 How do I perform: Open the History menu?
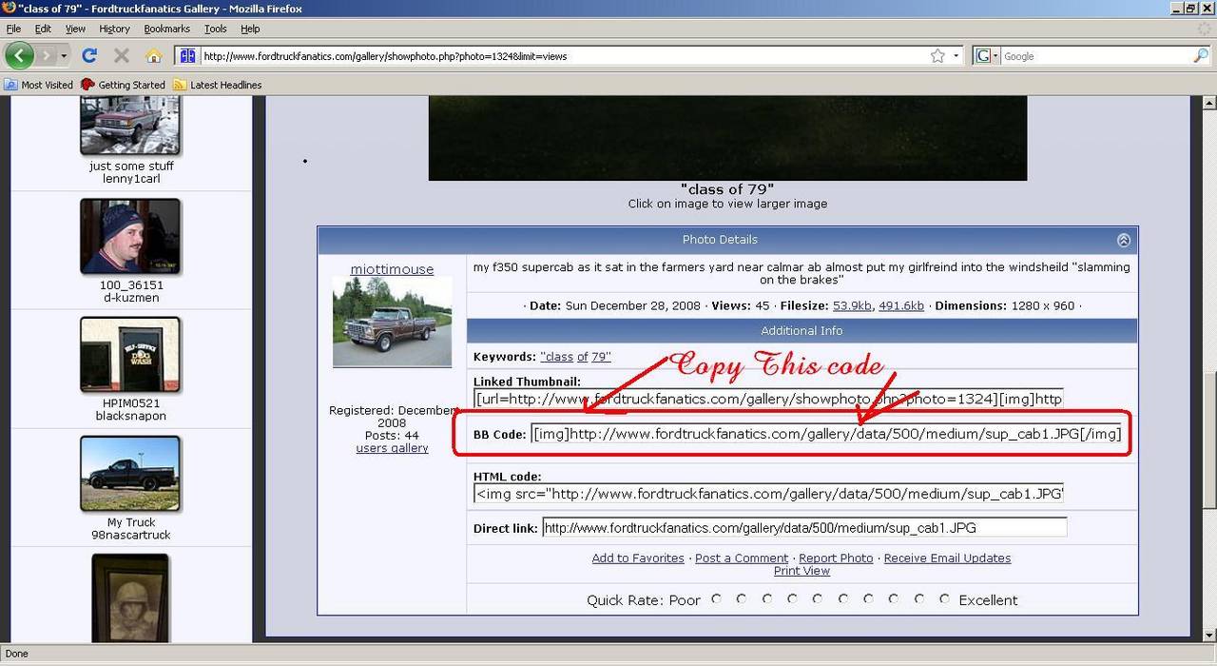(x=114, y=29)
